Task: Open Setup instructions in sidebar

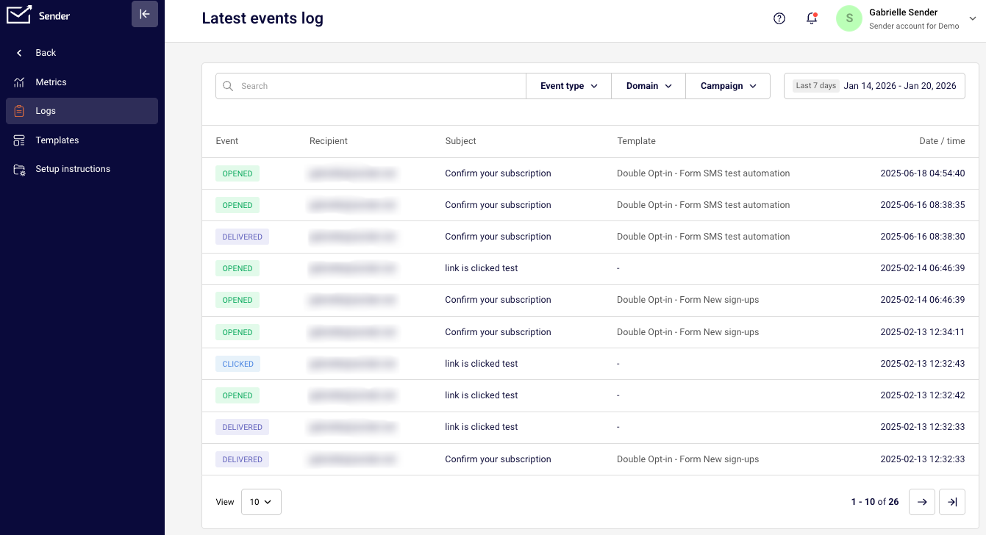Action: pos(72,169)
